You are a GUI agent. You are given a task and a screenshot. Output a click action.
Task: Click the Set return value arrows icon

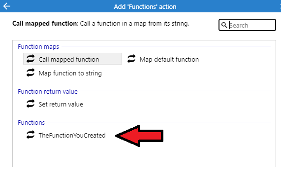tap(31, 104)
